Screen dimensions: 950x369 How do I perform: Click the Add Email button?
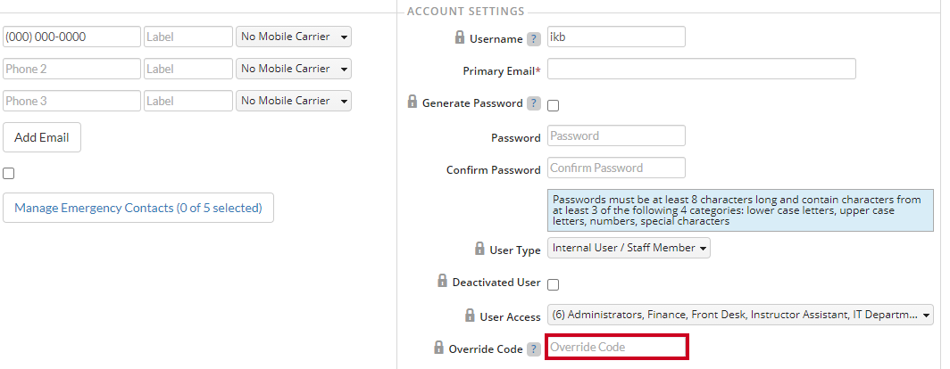pos(42,137)
